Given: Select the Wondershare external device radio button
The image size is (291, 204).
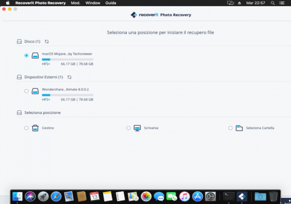Looking at the screenshot, I should 26,91.
